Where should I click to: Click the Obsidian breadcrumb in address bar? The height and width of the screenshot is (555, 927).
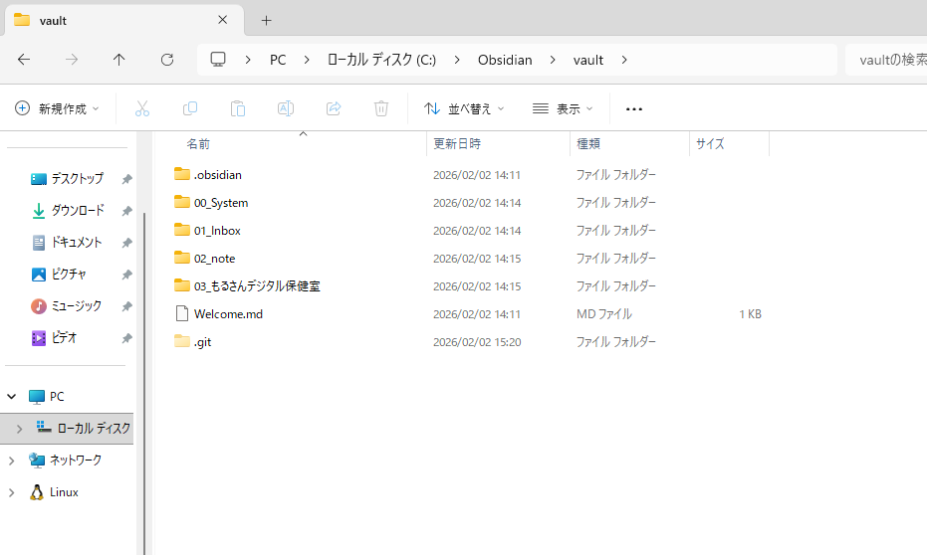(x=505, y=60)
